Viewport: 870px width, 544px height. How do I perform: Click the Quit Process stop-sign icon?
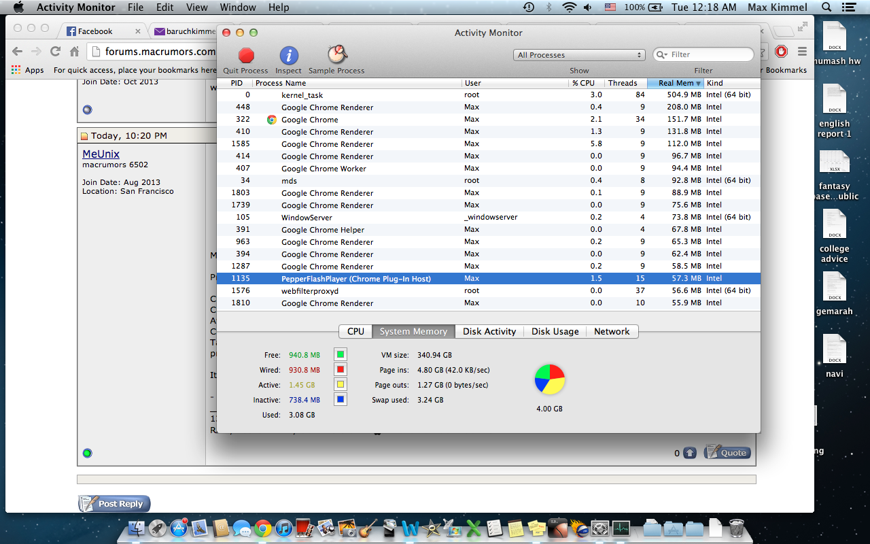(x=246, y=55)
